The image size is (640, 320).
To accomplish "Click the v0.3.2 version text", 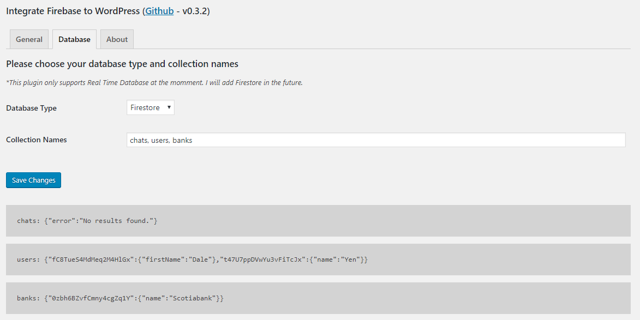I will (194, 11).
